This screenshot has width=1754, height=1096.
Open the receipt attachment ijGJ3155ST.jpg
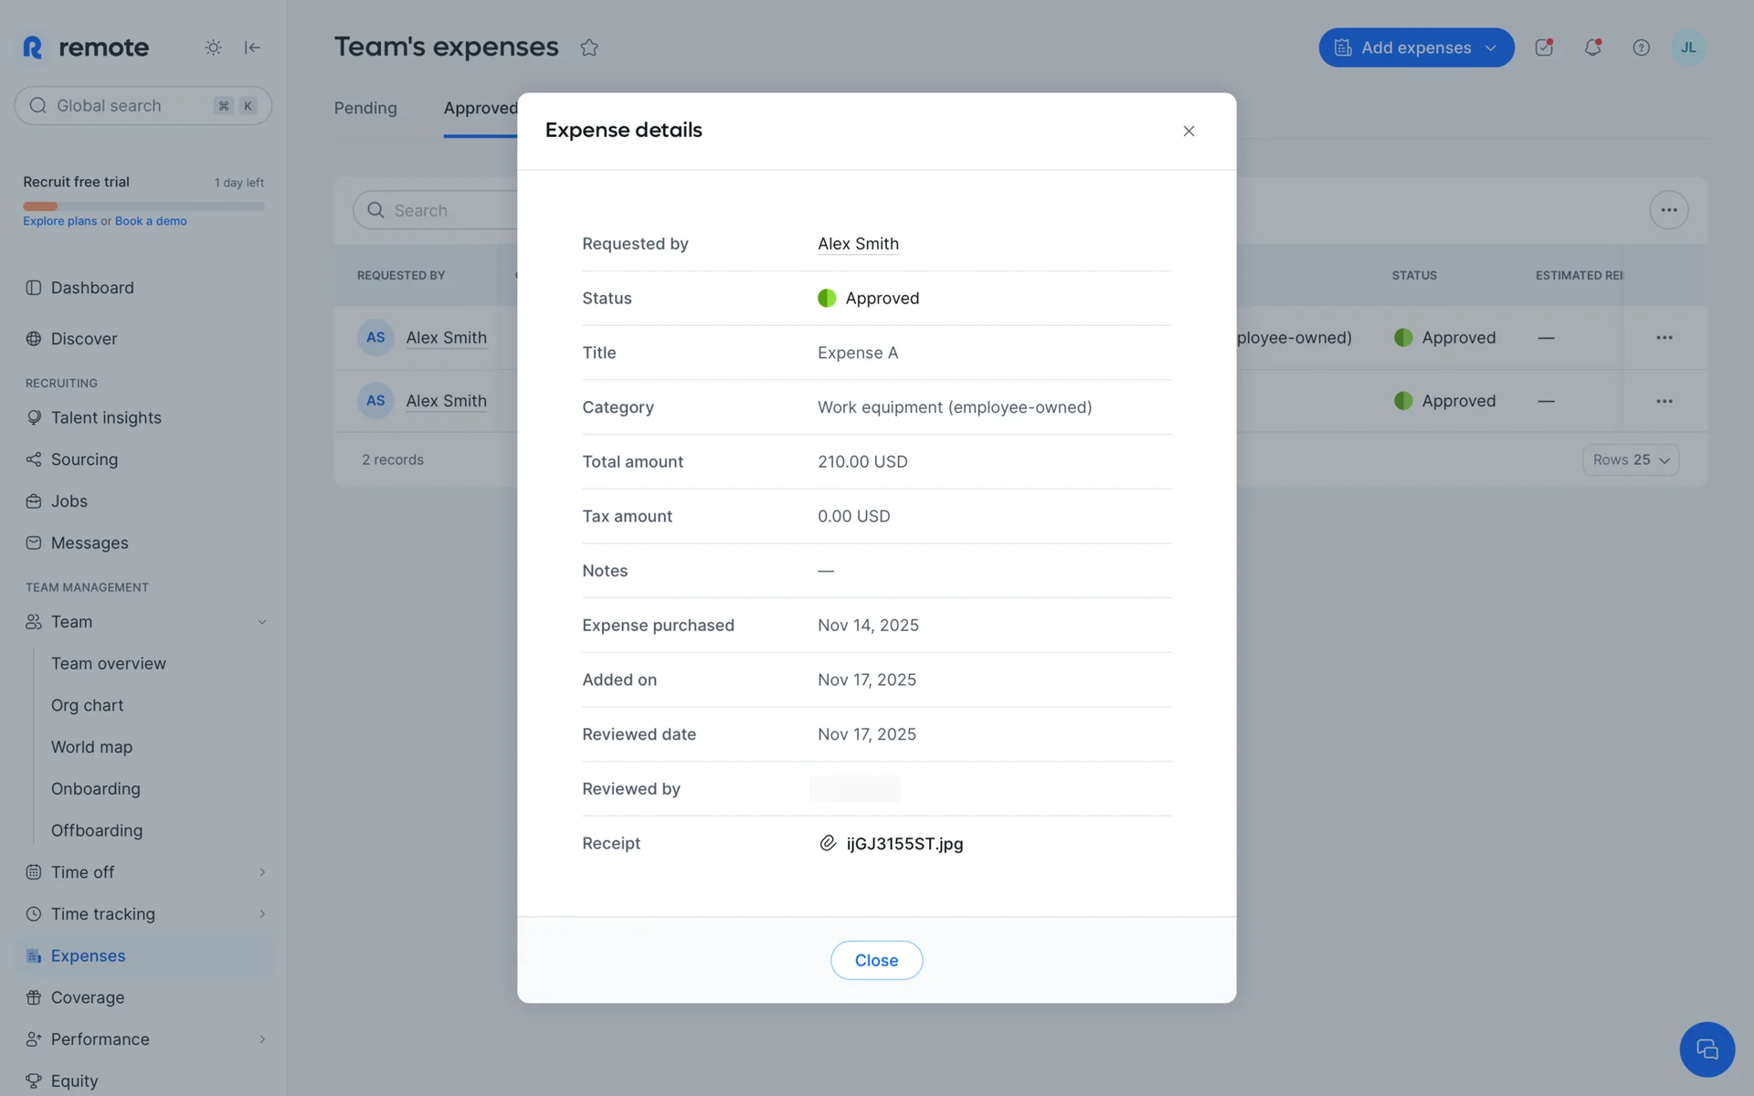click(903, 844)
